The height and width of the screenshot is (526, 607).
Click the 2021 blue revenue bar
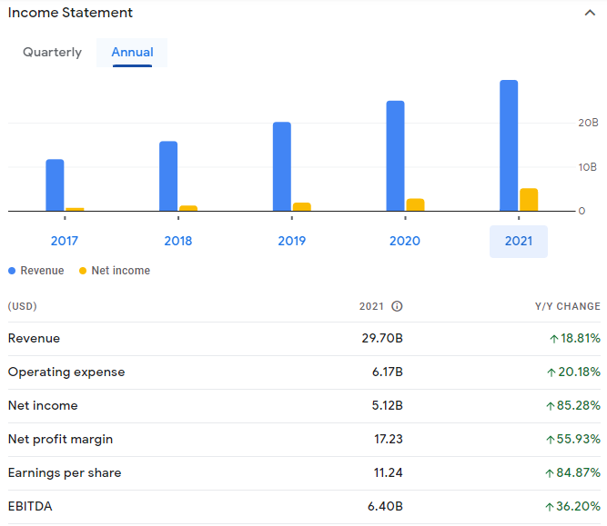pos(509,145)
